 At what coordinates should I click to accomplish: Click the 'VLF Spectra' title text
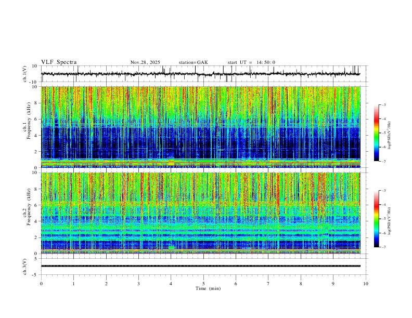point(59,62)
